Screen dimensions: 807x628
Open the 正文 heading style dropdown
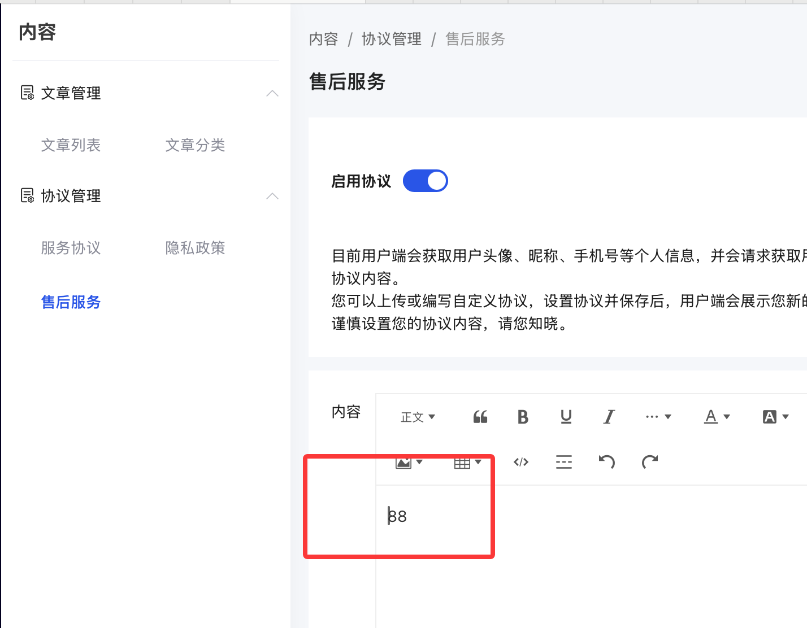418,417
